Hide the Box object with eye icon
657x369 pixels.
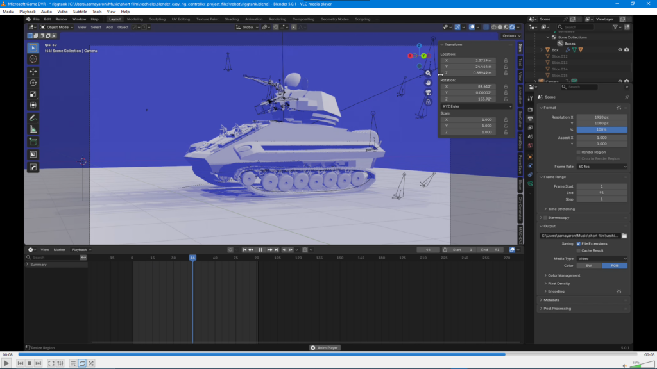tap(620, 50)
